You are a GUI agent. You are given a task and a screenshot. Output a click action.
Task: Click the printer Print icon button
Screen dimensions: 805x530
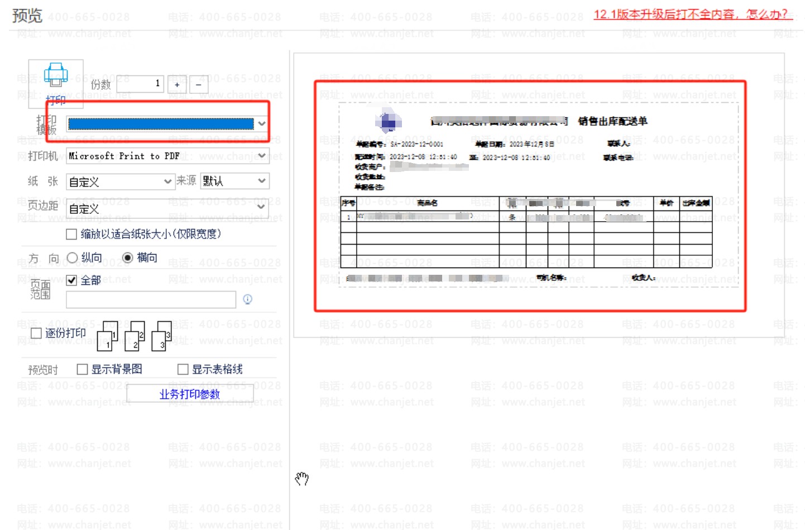pyautogui.click(x=56, y=84)
